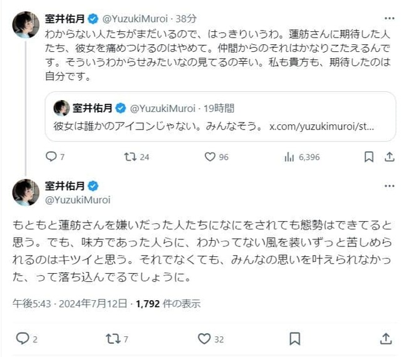Share the main tweet
The width and height of the screenshot is (404, 357).
click(x=386, y=338)
